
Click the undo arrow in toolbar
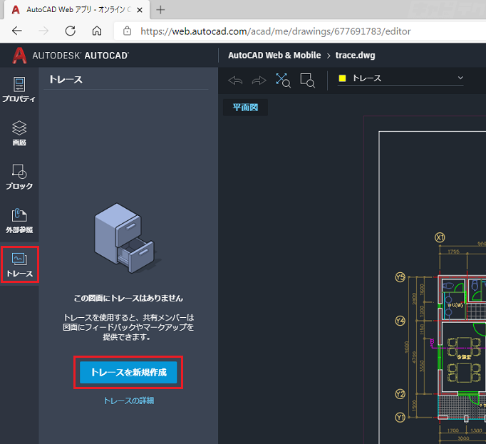click(x=235, y=81)
